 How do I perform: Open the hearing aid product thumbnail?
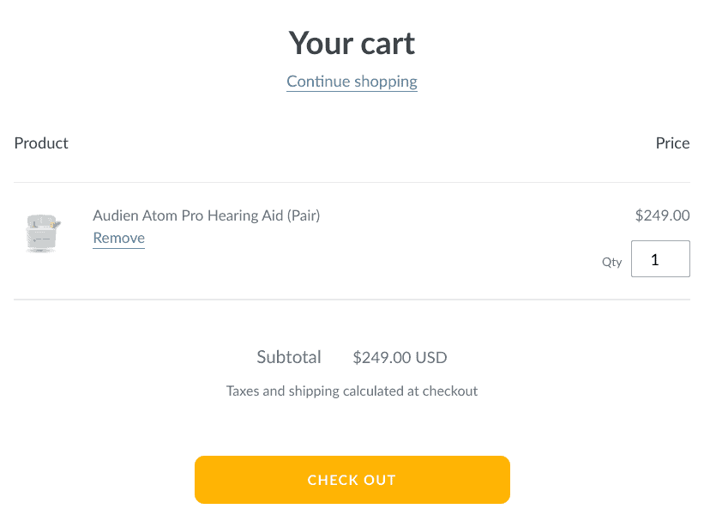point(42,233)
